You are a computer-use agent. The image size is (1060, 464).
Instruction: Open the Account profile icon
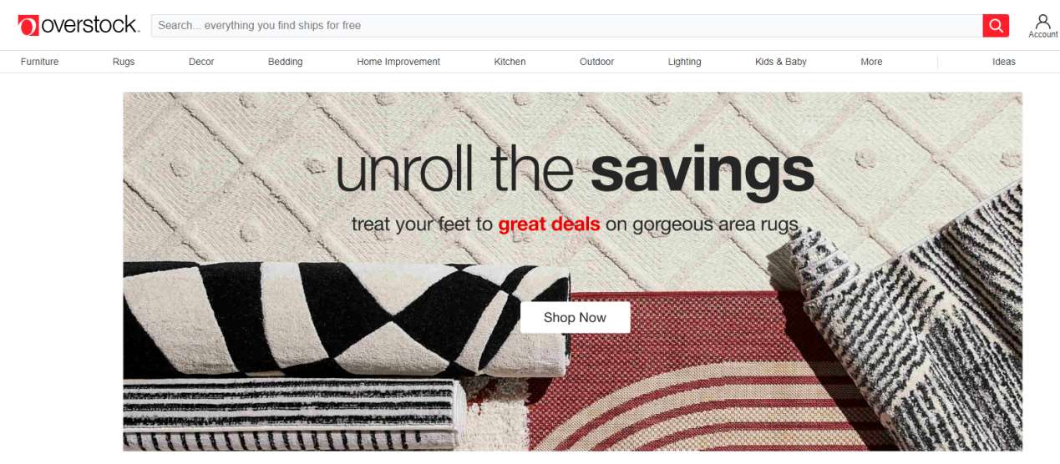(1042, 22)
